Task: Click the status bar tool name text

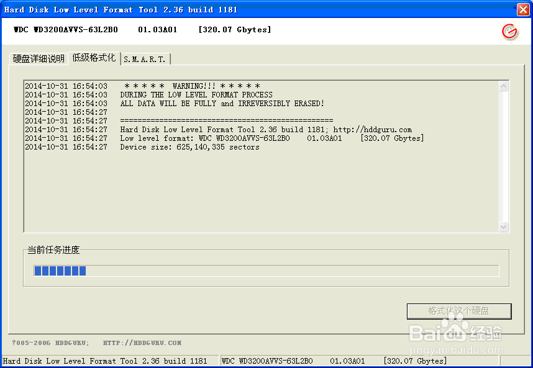Action: click(x=105, y=361)
